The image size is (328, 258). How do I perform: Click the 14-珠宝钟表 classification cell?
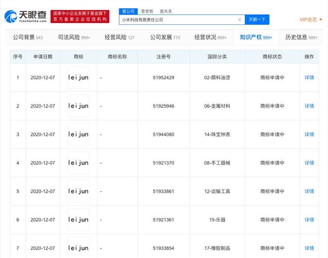[217, 134]
